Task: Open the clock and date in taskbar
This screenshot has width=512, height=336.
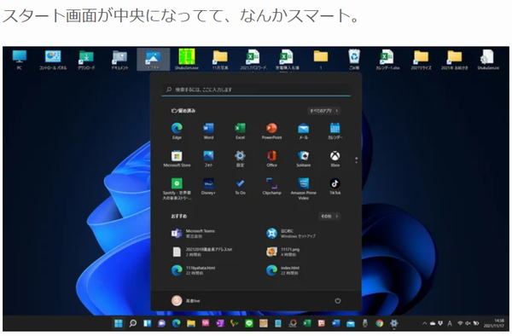Action: coord(495,323)
